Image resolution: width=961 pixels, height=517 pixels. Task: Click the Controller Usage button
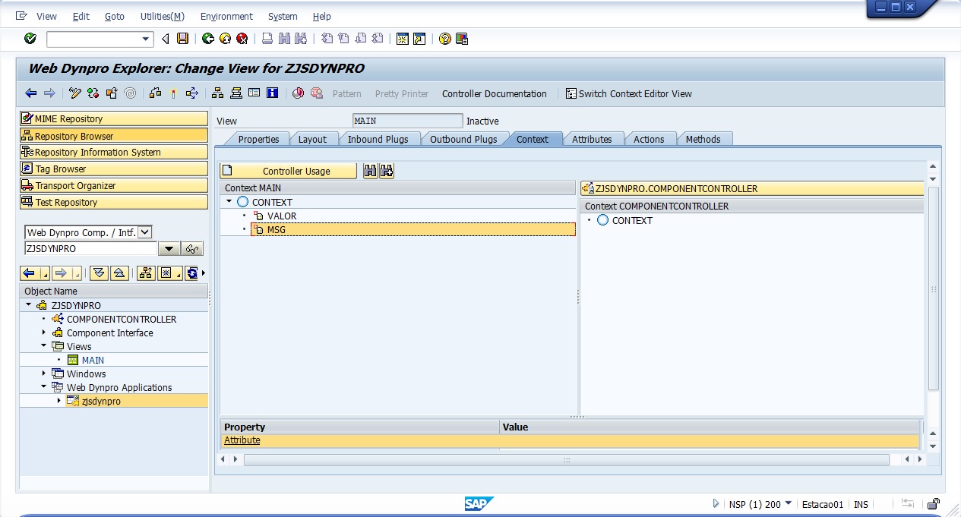coord(289,171)
